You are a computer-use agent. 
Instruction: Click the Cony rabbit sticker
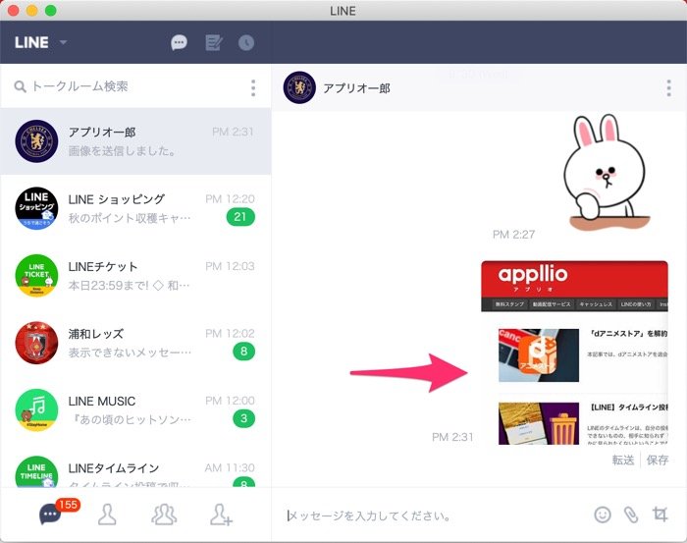[606, 172]
